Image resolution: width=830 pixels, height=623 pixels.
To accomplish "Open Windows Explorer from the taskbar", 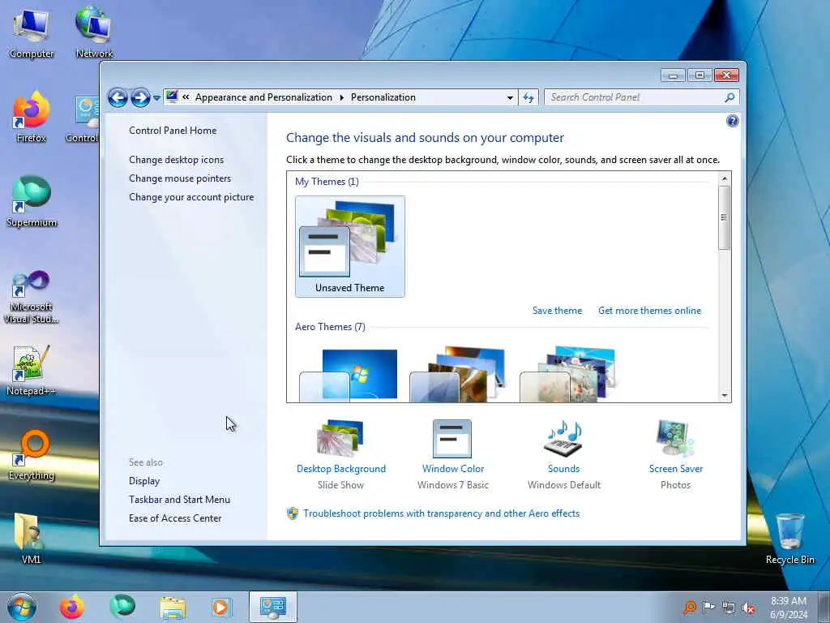I will tap(173, 607).
